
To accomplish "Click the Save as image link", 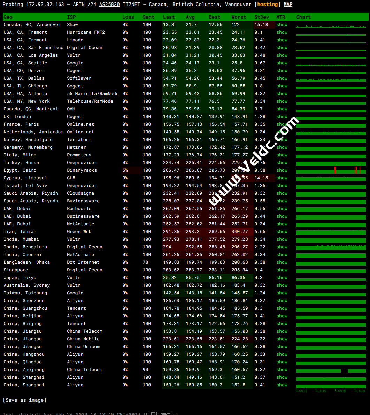I will click(25, 400).
